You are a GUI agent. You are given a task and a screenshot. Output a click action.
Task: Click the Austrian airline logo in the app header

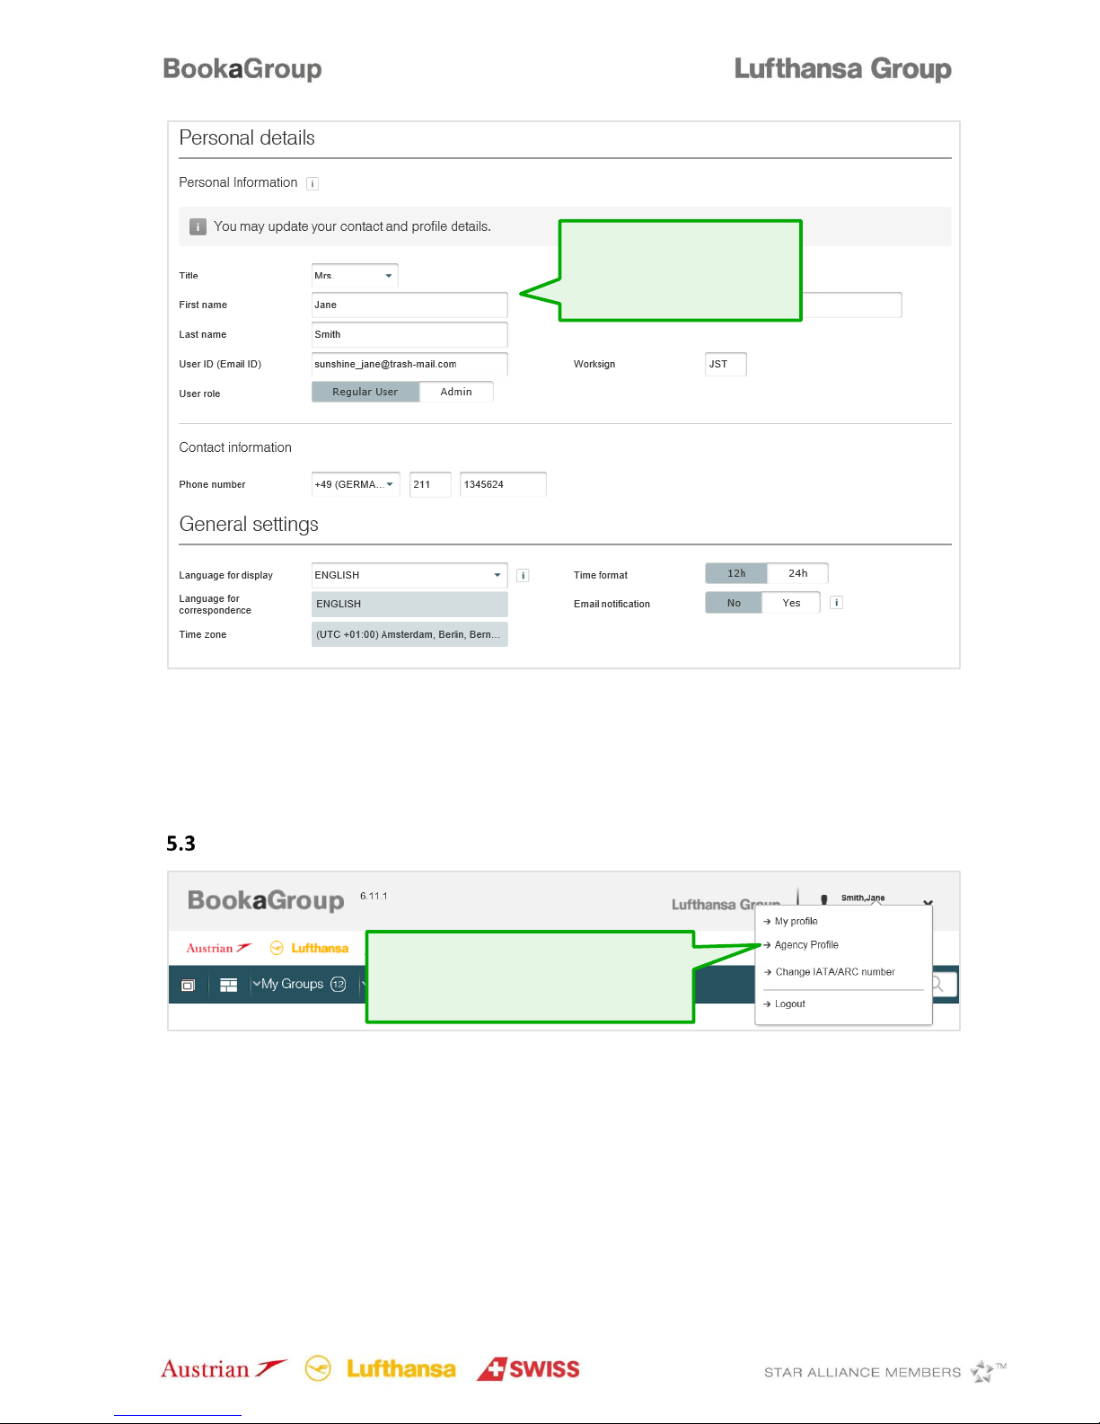[x=219, y=948]
